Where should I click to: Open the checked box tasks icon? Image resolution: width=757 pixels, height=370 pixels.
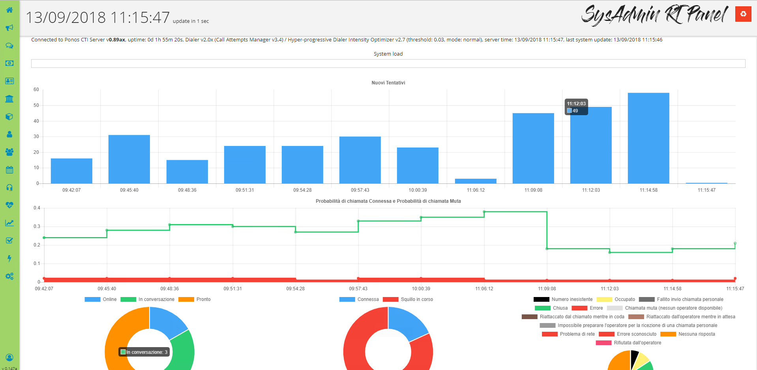point(9,241)
